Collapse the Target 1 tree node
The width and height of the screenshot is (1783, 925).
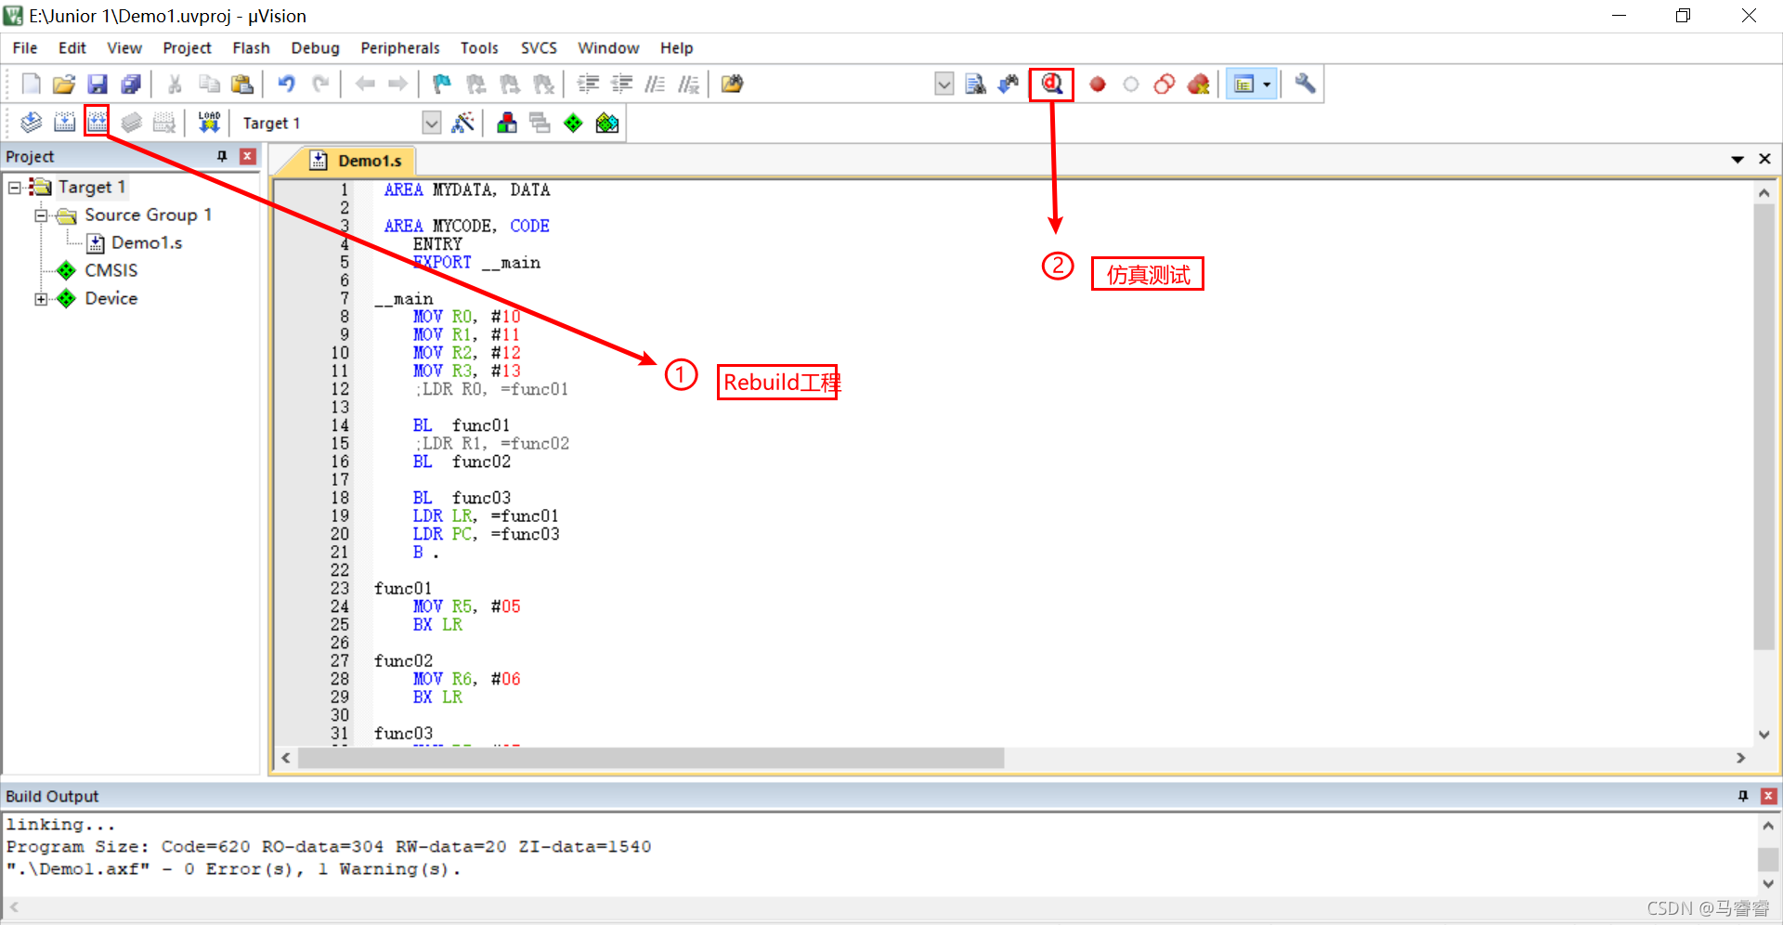tap(15, 188)
